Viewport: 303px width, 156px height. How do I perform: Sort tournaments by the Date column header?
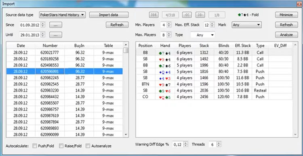pos(21,46)
